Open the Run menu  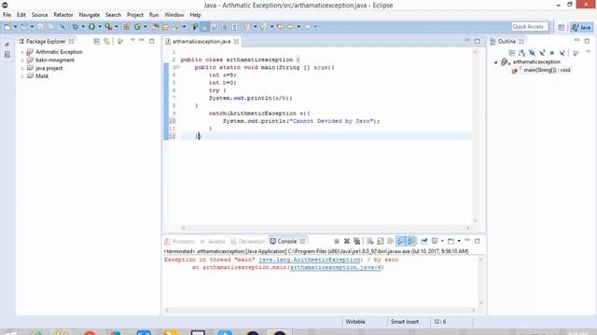point(154,15)
